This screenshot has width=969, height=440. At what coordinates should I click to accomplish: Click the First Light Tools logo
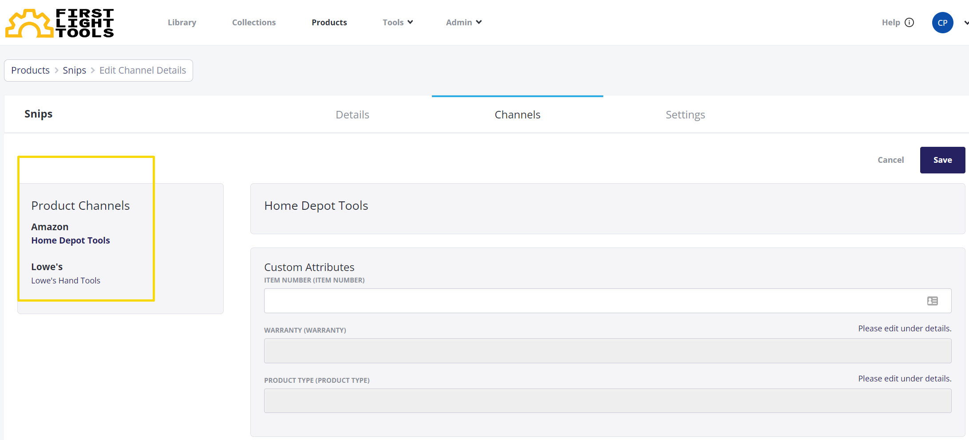(59, 23)
